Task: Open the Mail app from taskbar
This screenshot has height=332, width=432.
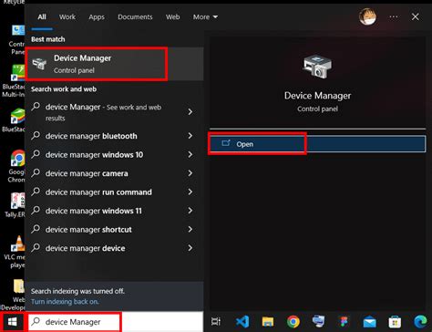Action: pos(369,322)
